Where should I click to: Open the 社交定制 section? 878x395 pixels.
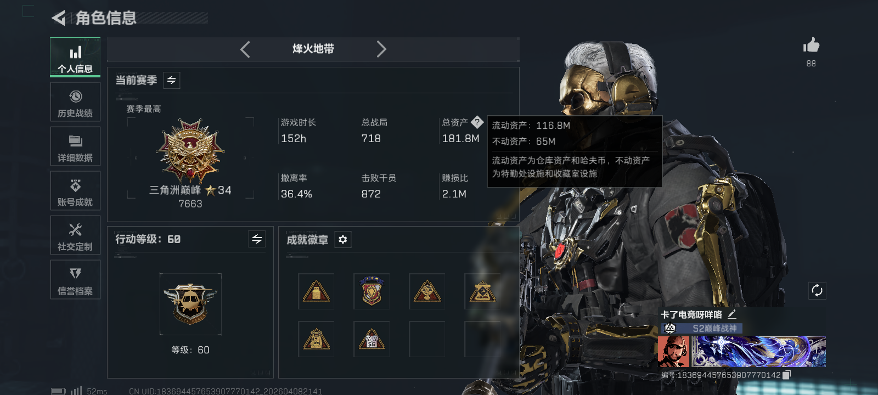[75, 235]
